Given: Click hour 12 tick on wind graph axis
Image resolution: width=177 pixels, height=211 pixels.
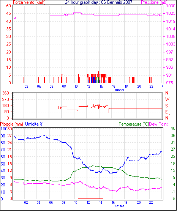Looking at the screenshot, I should tap(88, 87).
